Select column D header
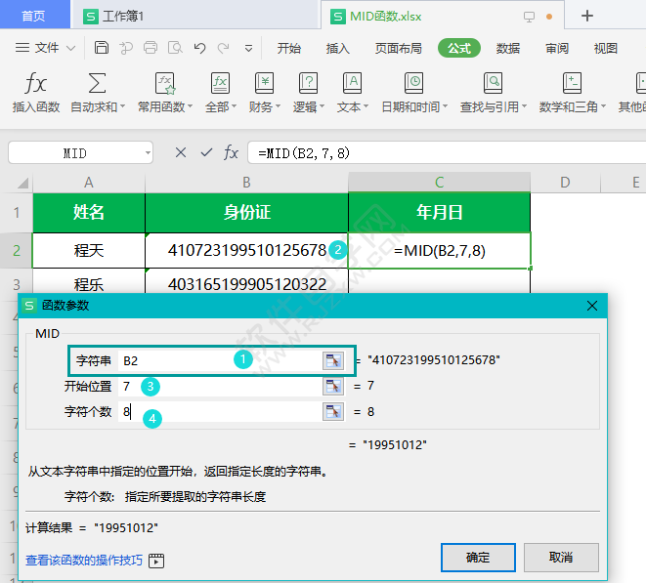The image size is (646, 583). point(565,183)
